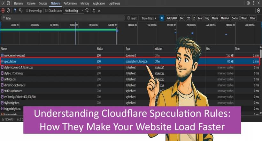Activate the inspect element picker icon
The image size is (262, 141).
click(3, 3)
